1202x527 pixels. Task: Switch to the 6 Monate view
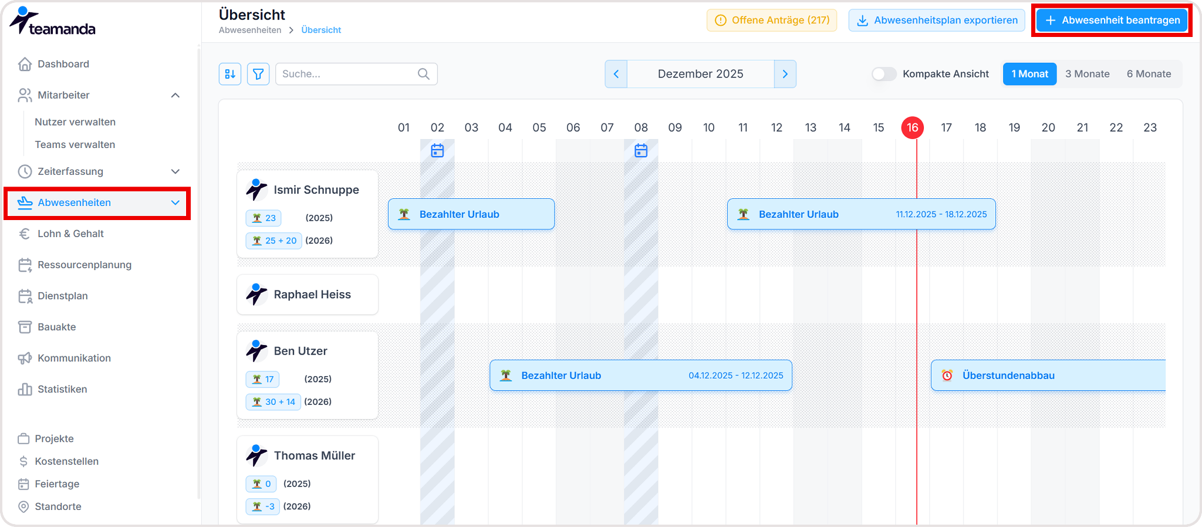tap(1149, 74)
